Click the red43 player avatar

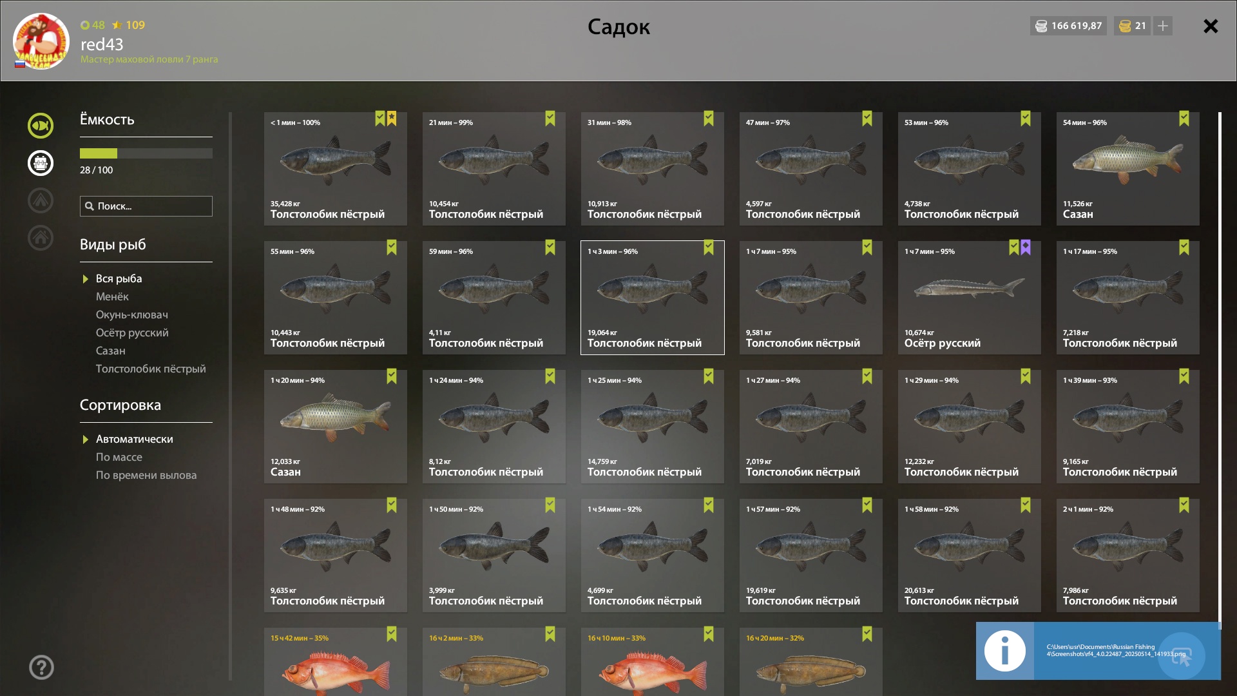(x=41, y=41)
